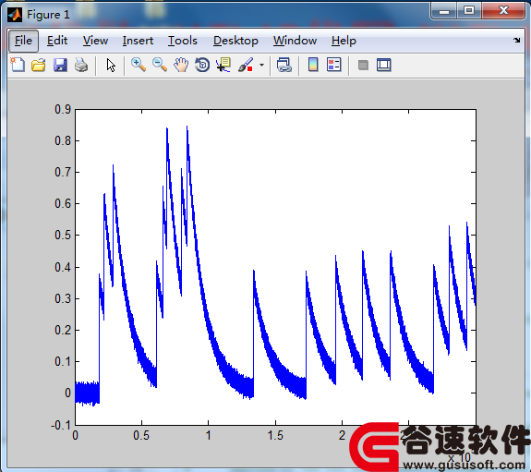Screen dimensions: 531x472
Task: Open the File menu
Action: (x=23, y=41)
